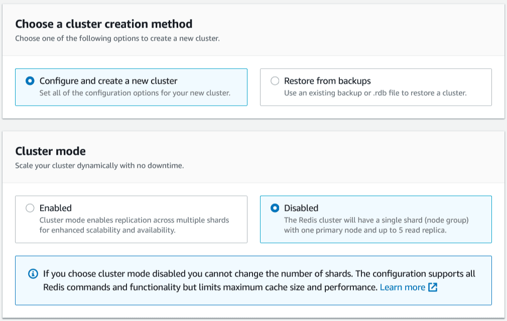Click the 'Restore from backups' label text
This screenshot has width=507, height=321.
pyautogui.click(x=327, y=81)
